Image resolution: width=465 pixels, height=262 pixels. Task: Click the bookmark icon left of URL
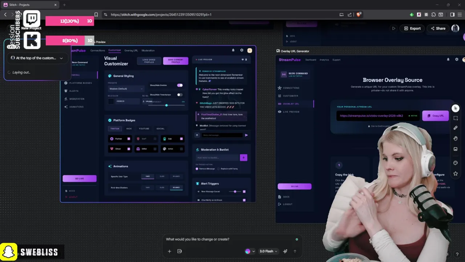coord(96,15)
